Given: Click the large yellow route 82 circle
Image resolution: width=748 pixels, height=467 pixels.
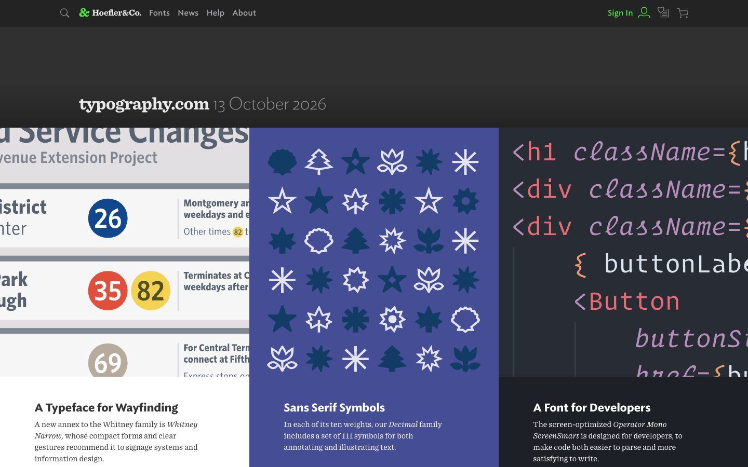Looking at the screenshot, I should (x=151, y=291).
